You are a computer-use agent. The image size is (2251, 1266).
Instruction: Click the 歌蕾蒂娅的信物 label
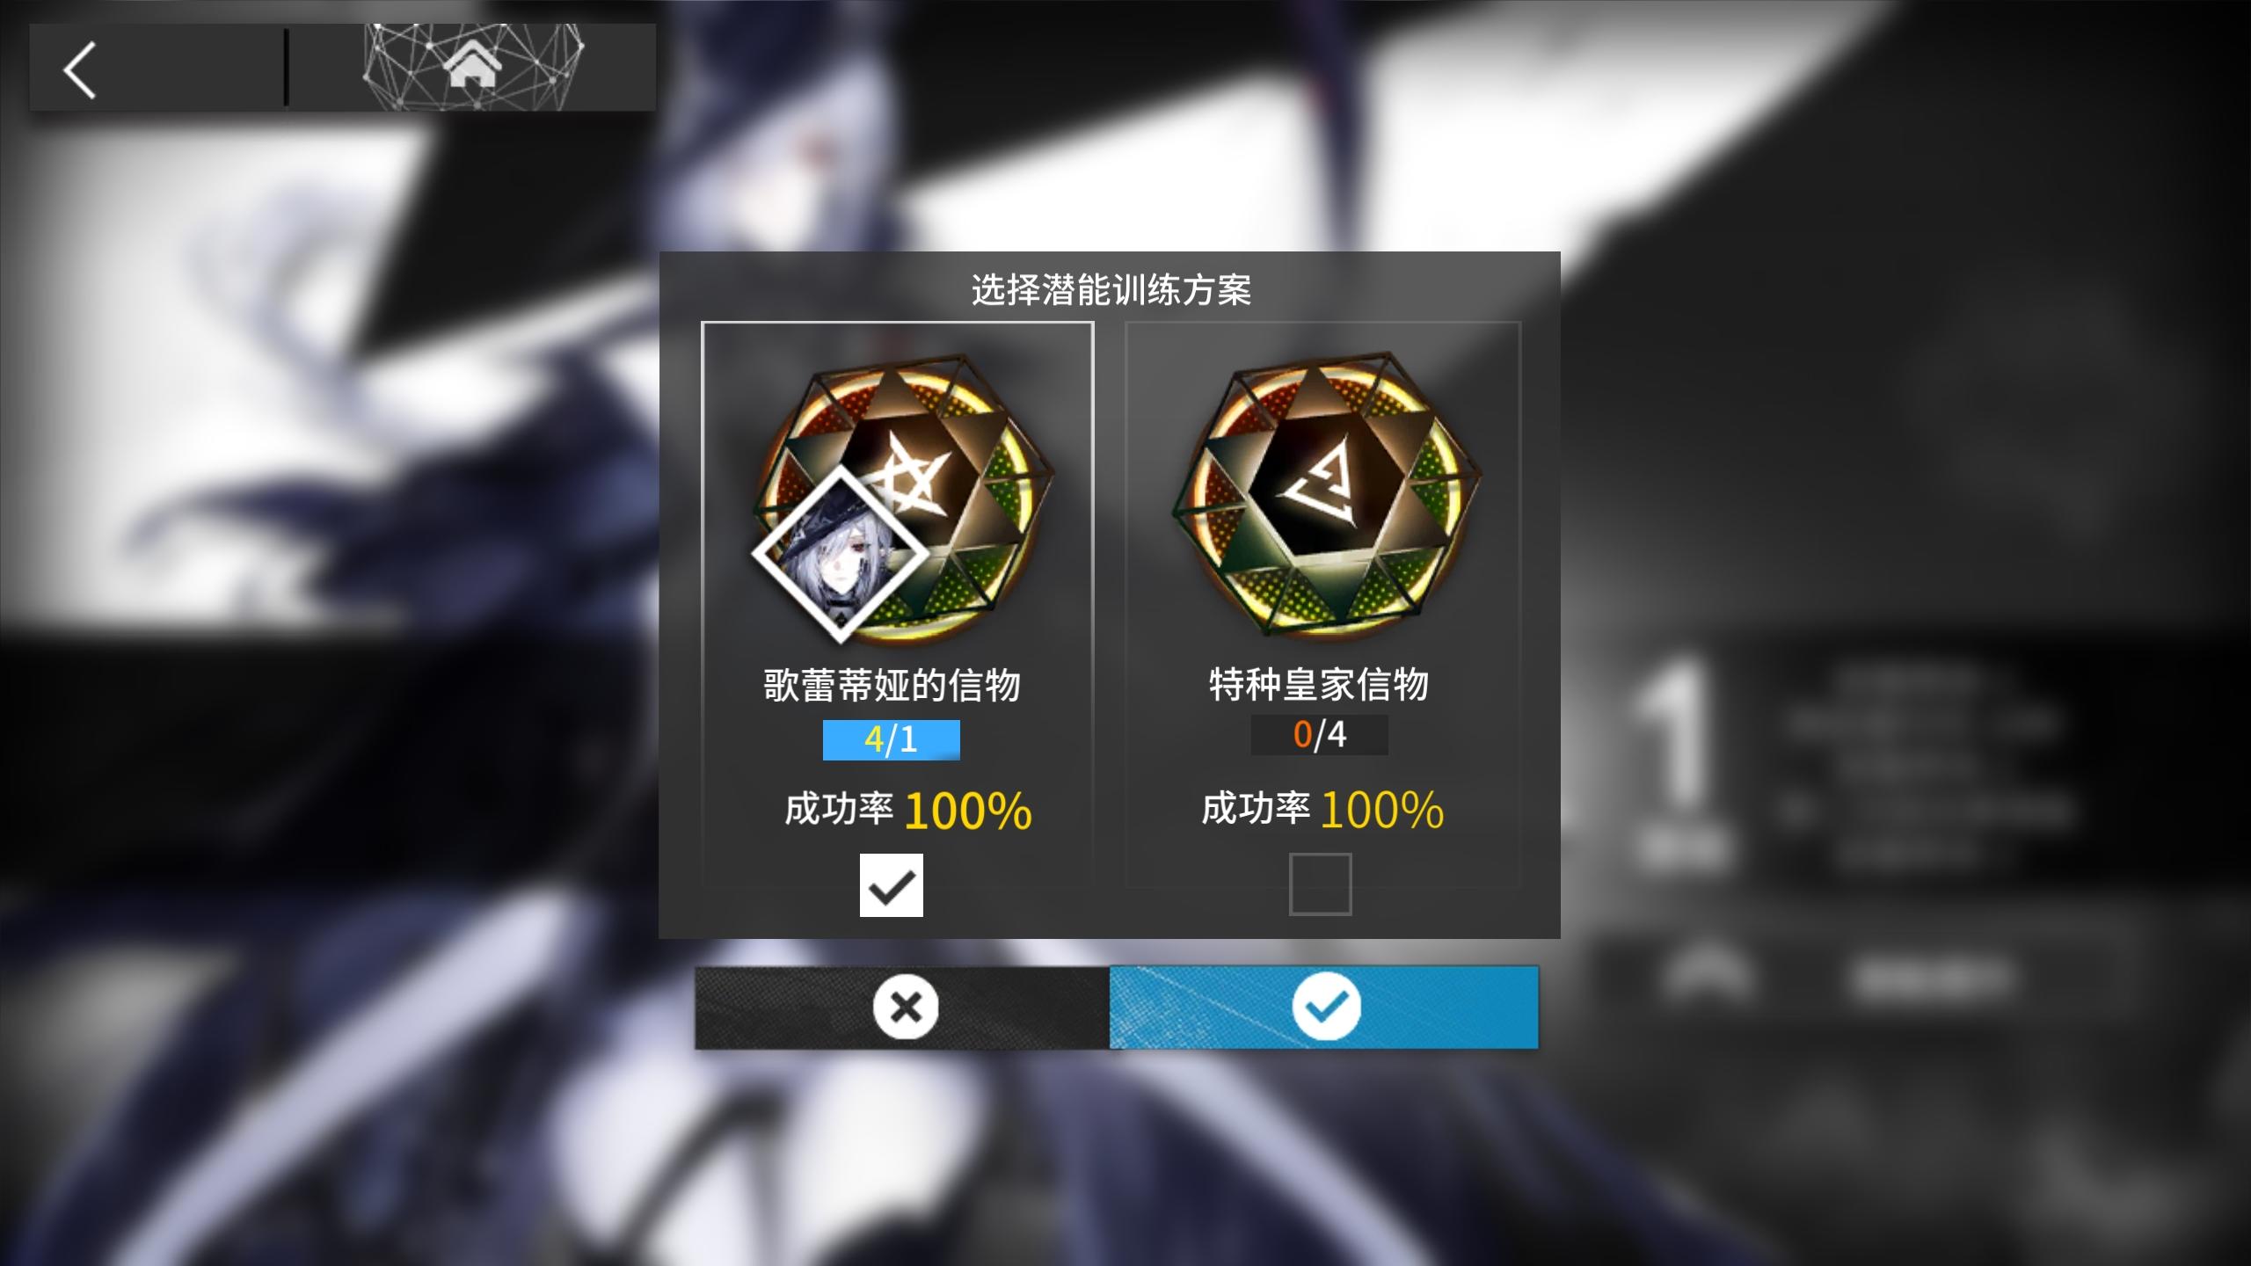892,685
